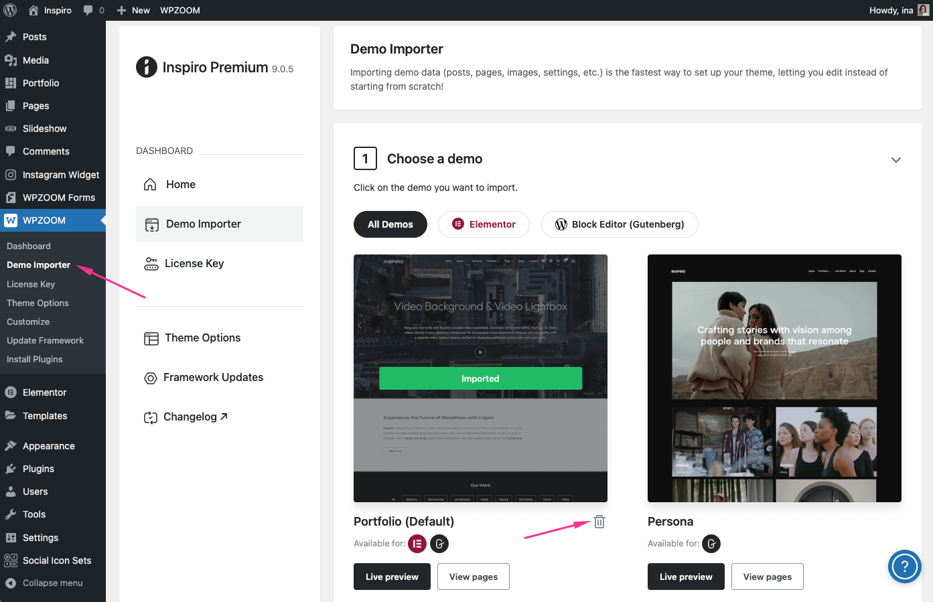This screenshot has height=602, width=933.
Task: Open the Inspiro site home icon
Action: 33,10
